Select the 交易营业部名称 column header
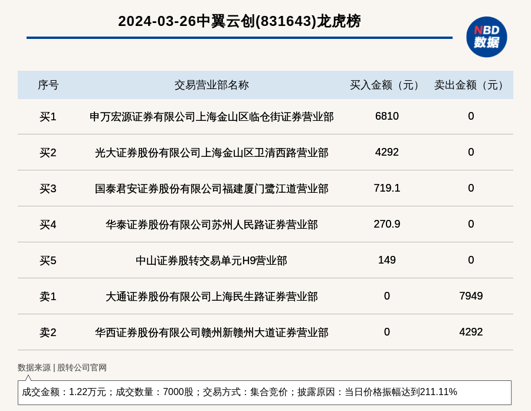This screenshot has height=411, width=531. coord(212,85)
